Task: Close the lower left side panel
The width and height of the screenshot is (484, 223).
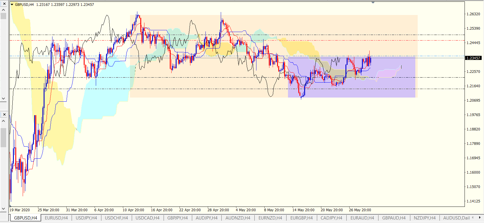Action: pyautogui.click(x=4, y=114)
